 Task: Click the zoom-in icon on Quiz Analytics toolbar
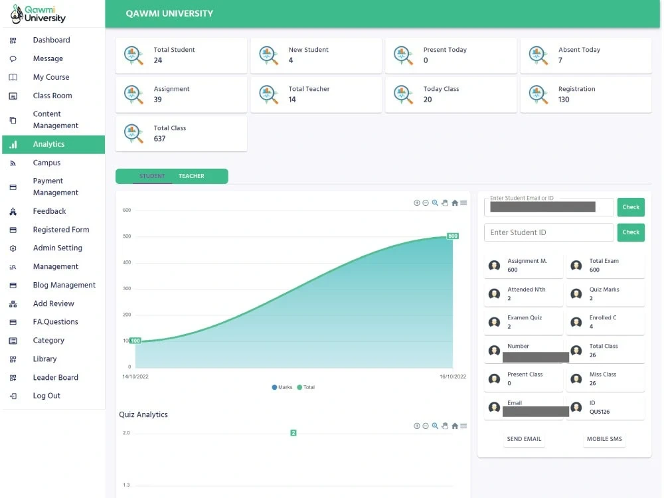point(417,426)
